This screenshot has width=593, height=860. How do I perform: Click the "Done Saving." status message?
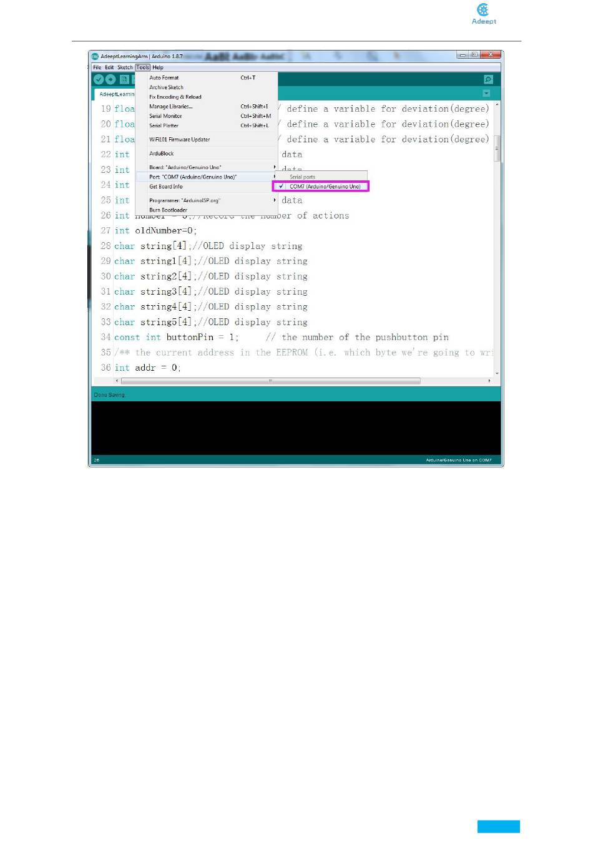tap(109, 395)
